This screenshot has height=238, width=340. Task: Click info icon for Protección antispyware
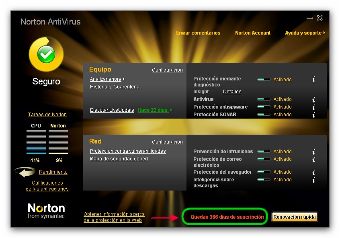click(x=313, y=107)
